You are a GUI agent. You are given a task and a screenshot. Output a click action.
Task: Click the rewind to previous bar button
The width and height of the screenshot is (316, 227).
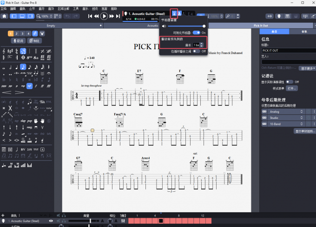tap(96, 16)
